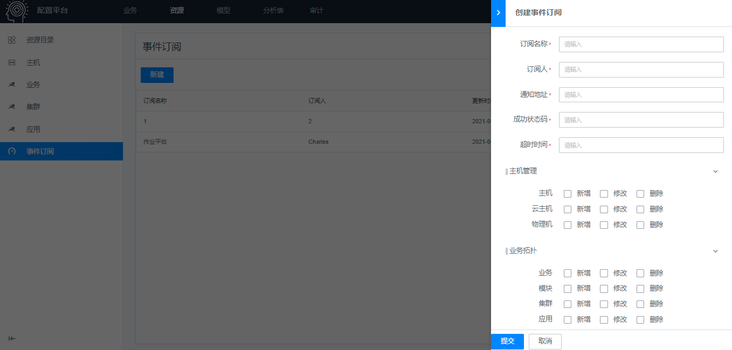Click the 提交 button
Viewport: 732px width, 350px height.
507,341
